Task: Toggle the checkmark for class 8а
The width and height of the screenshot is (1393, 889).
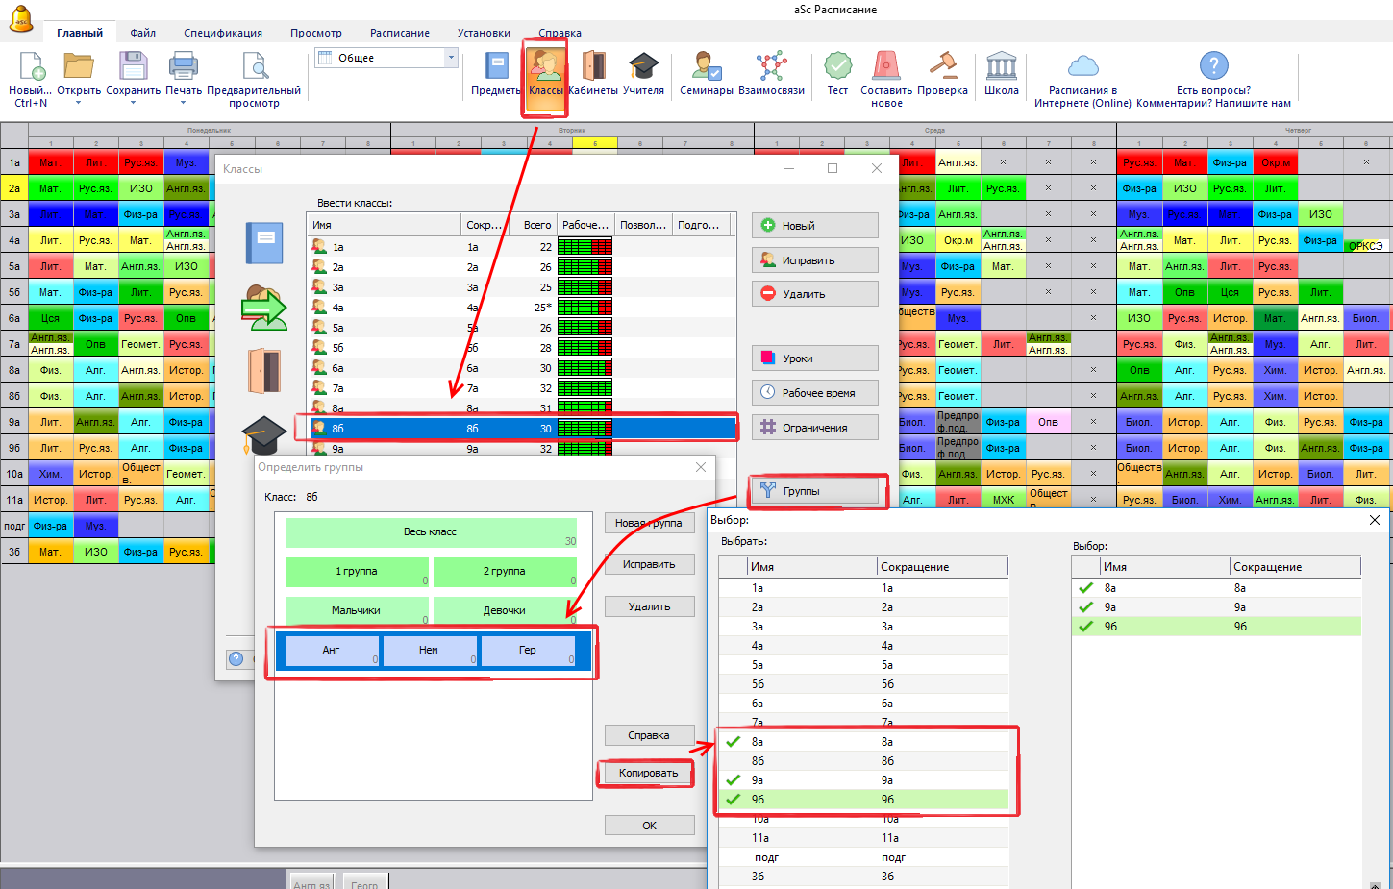Action: point(734,742)
